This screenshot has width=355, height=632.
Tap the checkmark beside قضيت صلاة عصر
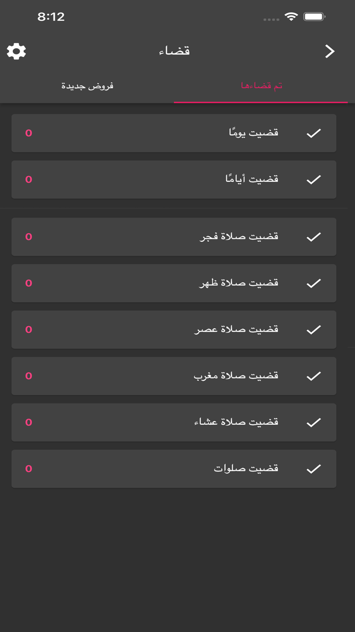point(313,329)
